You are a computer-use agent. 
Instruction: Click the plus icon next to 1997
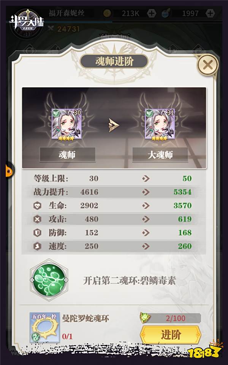(210, 13)
